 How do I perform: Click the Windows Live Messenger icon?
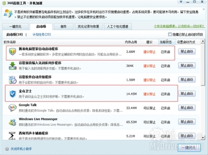tap(12, 122)
